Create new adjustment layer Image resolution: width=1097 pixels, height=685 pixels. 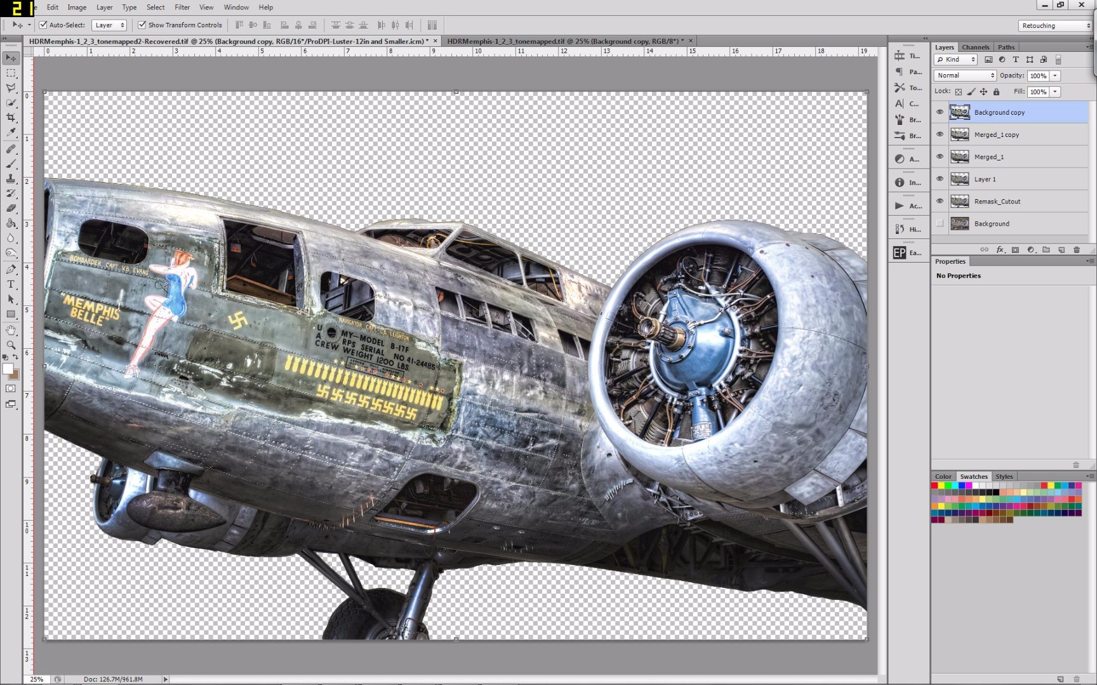coord(1030,250)
